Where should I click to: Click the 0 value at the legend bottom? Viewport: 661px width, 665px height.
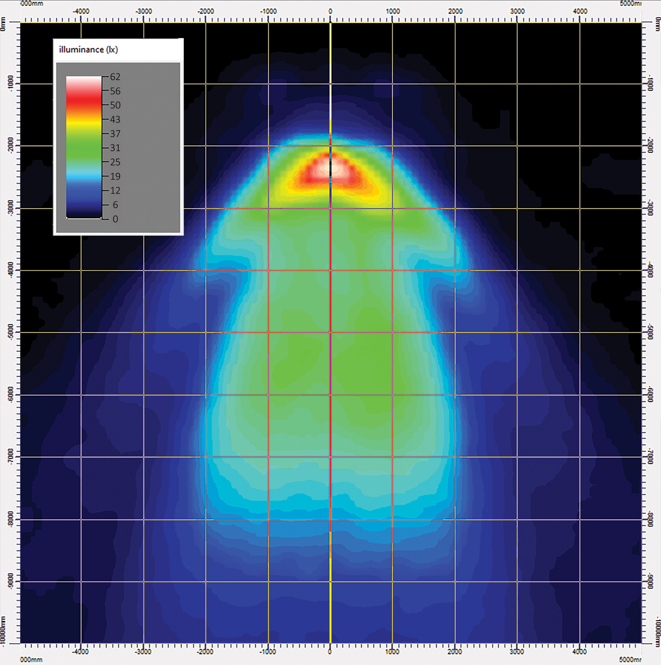click(x=115, y=219)
